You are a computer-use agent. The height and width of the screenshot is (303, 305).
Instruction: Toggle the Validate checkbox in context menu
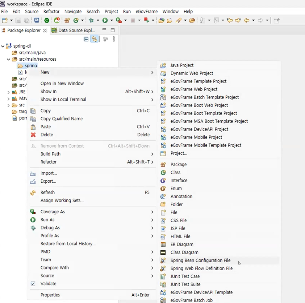[33, 284]
